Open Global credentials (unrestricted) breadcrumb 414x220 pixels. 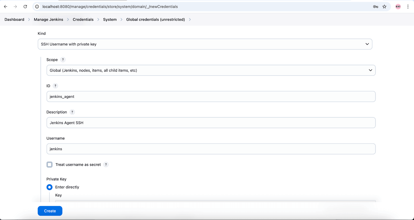156,19
